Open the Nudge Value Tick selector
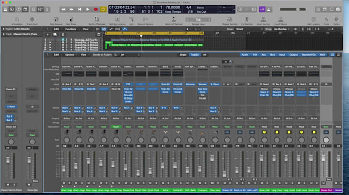Viewport: 349px width, 195px height. tap(198, 19)
